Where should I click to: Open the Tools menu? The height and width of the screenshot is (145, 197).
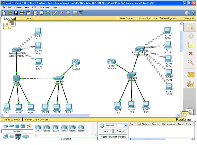pyautogui.click(x=34, y=7)
